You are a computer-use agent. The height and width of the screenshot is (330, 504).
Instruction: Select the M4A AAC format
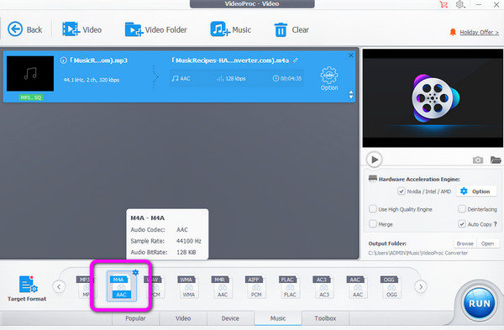tap(121, 286)
